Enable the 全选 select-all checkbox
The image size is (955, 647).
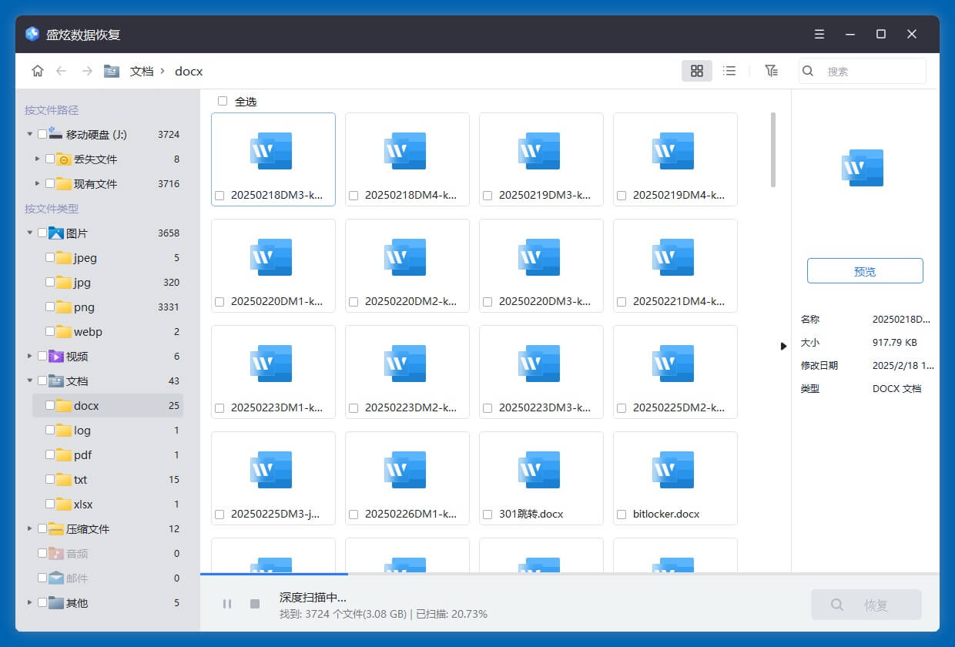pyautogui.click(x=222, y=101)
